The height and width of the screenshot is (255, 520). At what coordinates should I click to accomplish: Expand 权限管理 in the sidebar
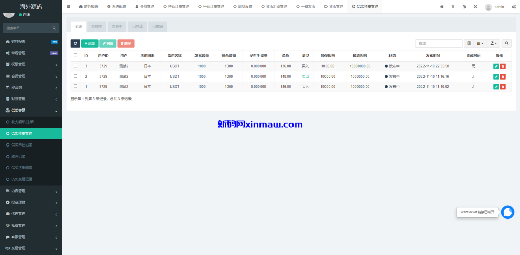[31, 64]
